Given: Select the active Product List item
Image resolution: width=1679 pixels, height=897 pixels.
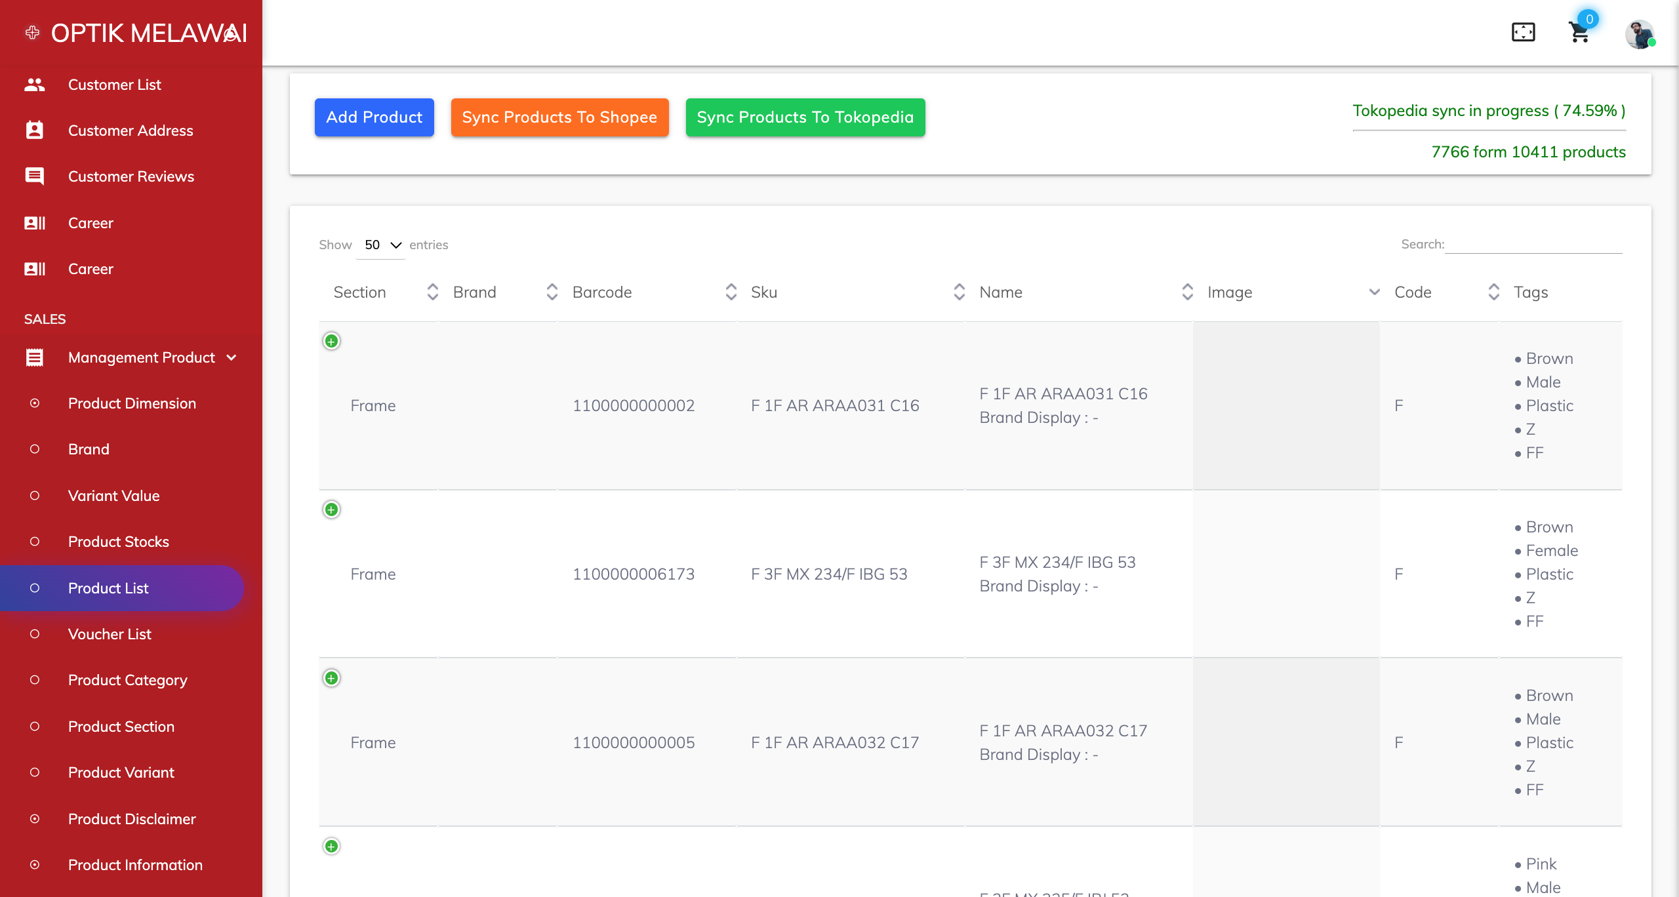Looking at the screenshot, I should click(x=122, y=588).
